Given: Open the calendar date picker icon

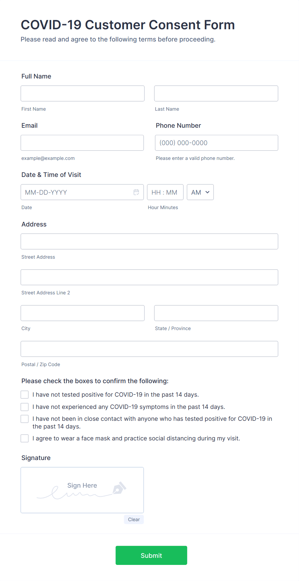Looking at the screenshot, I should coord(137,192).
